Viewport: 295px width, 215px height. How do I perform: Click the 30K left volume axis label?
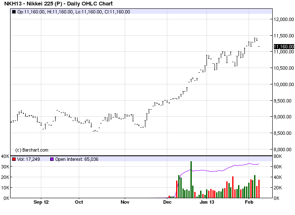[x=5, y=167]
